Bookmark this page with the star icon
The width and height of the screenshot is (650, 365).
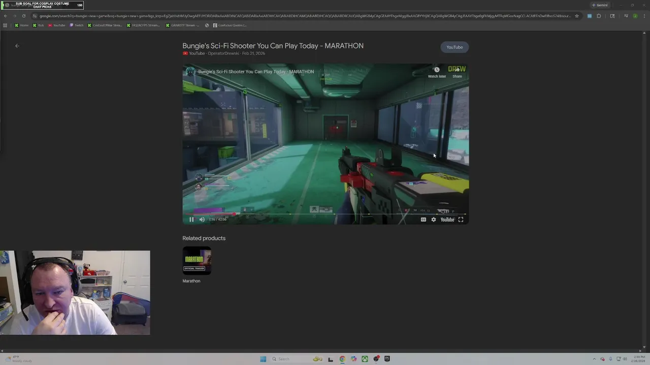[x=577, y=16]
